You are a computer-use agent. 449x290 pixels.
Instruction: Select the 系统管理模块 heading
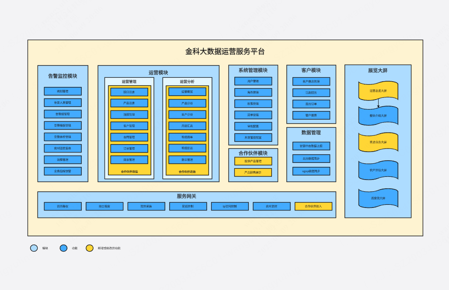click(253, 70)
